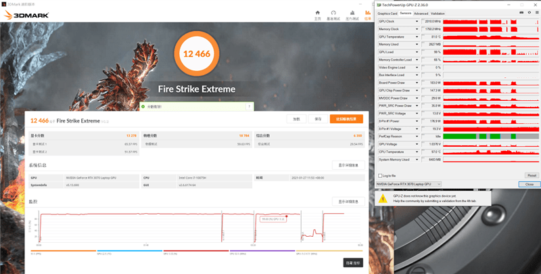This screenshot has height=274, width=541.
Task: Open the 3DMark home page icon
Action: pos(317,13)
